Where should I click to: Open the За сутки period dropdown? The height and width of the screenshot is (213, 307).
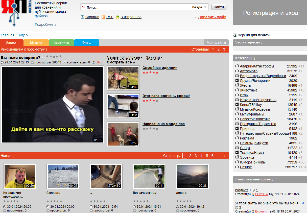click(154, 57)
